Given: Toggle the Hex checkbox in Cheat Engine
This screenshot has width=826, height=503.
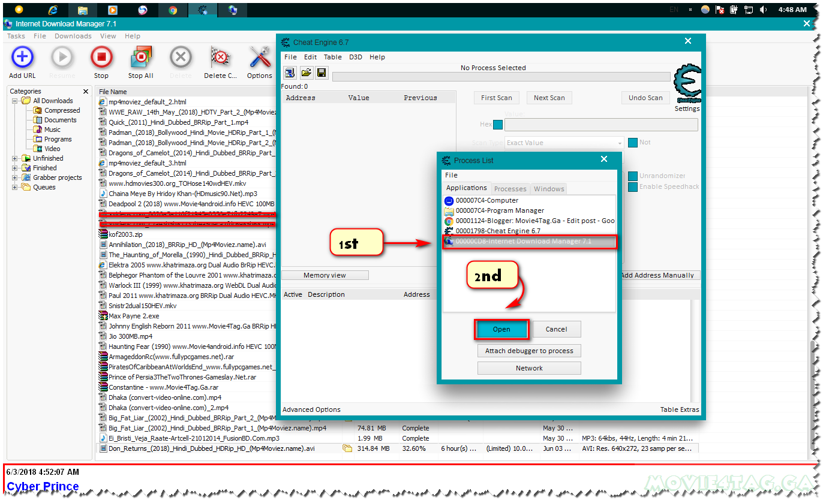Looking at the screenshot, I should point(498,125).
